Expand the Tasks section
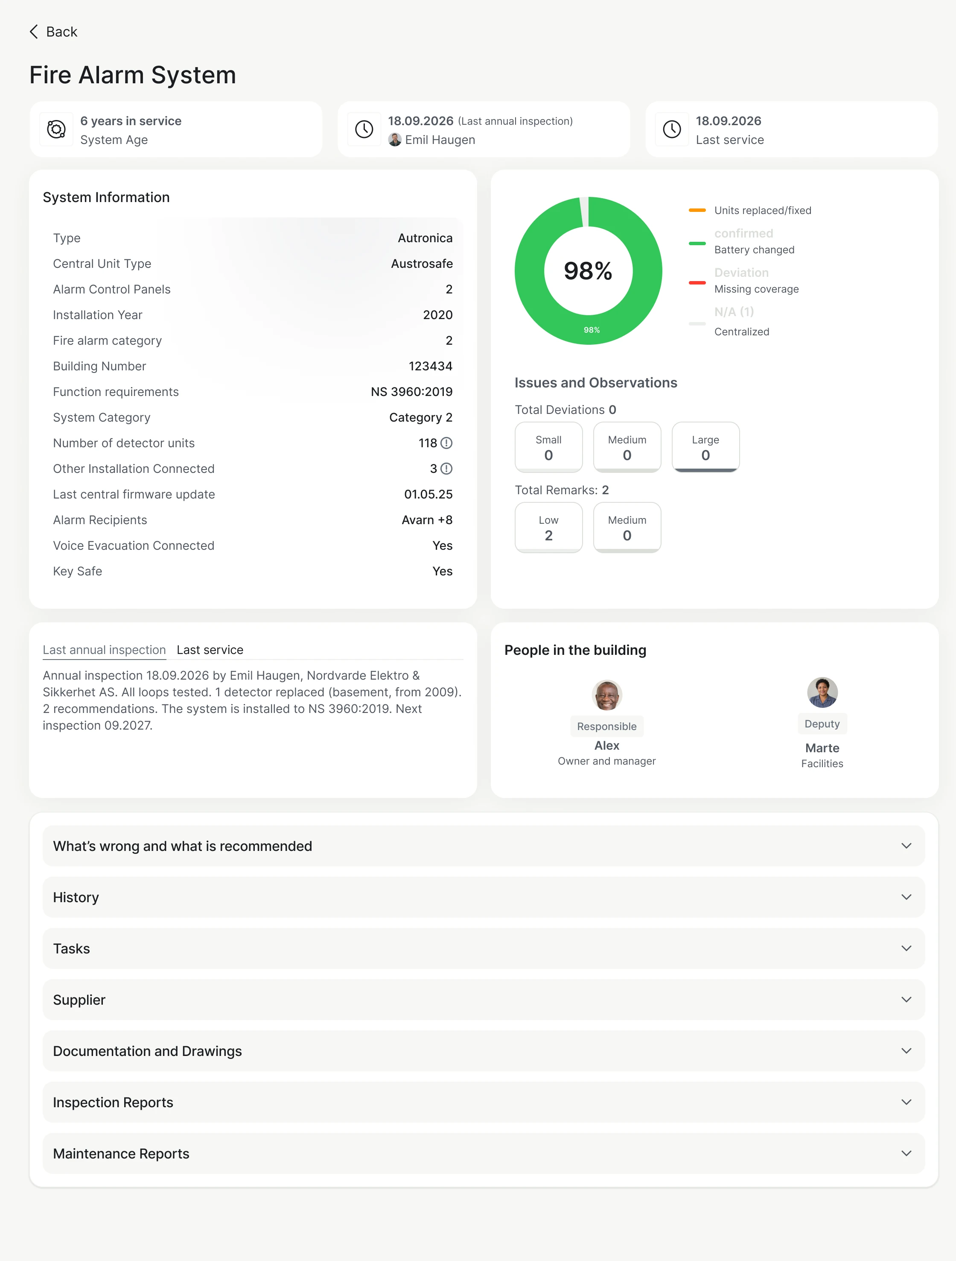Viewport: 956px width, 1261px height. point(484,949)
